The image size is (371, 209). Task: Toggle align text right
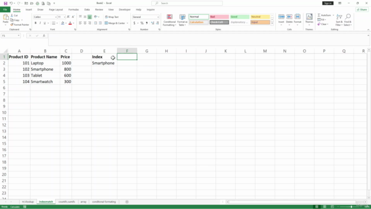pyautogui.click(x=89, y=23)
